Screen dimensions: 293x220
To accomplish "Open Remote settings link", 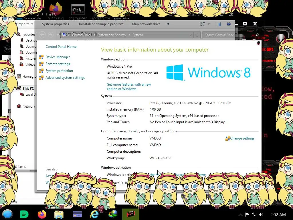I will (x=58, y=64).
